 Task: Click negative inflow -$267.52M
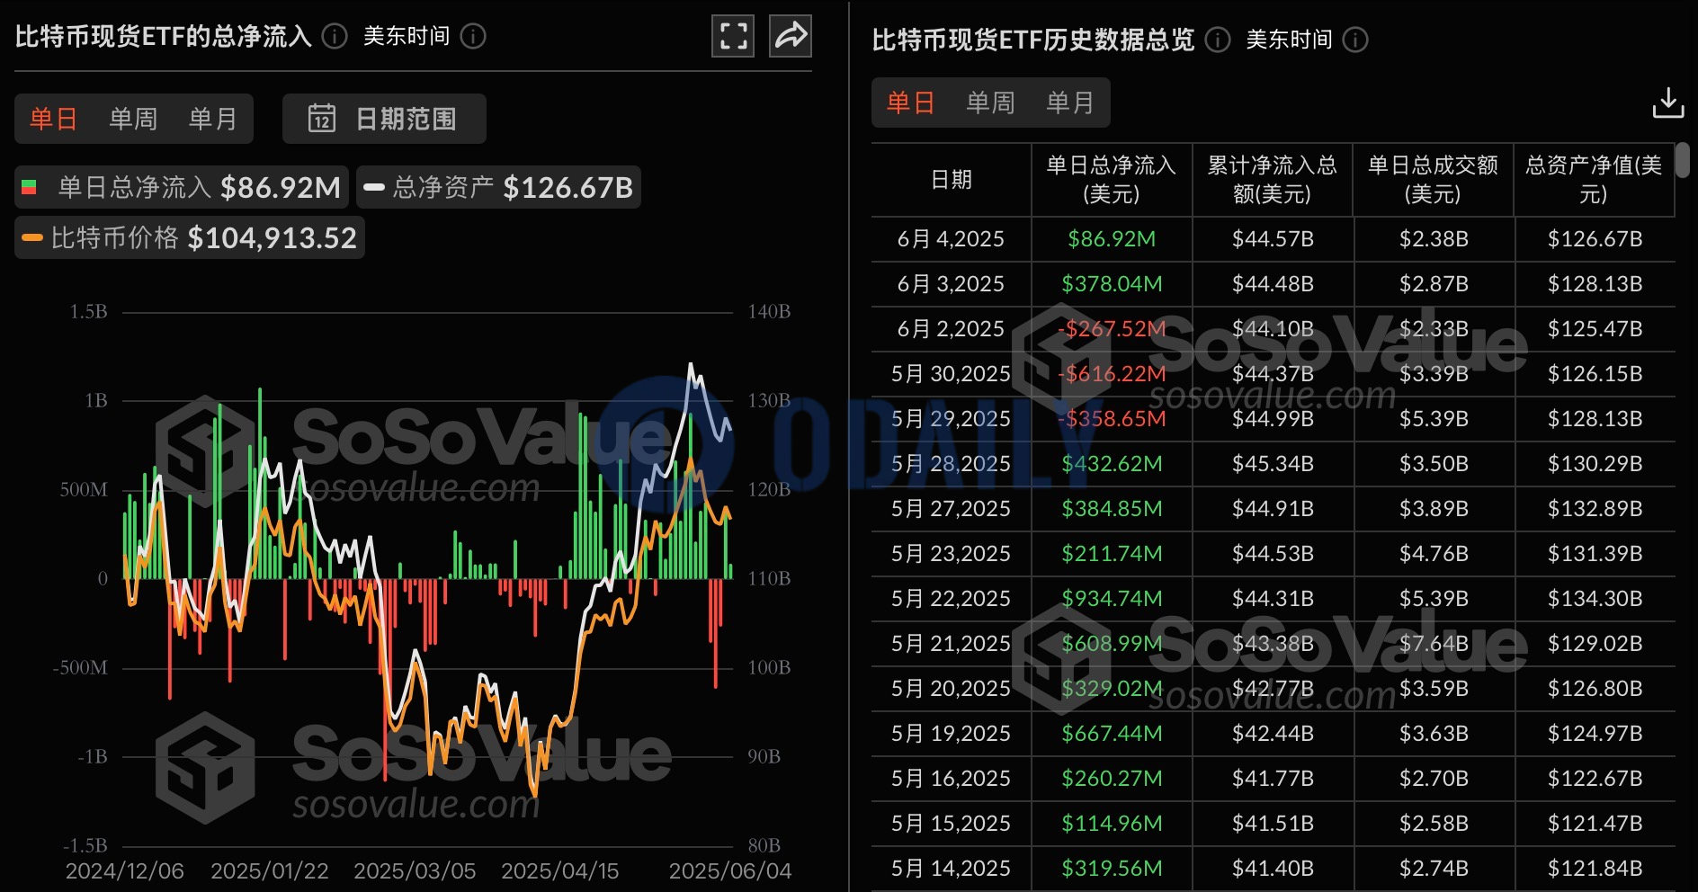1112,329
